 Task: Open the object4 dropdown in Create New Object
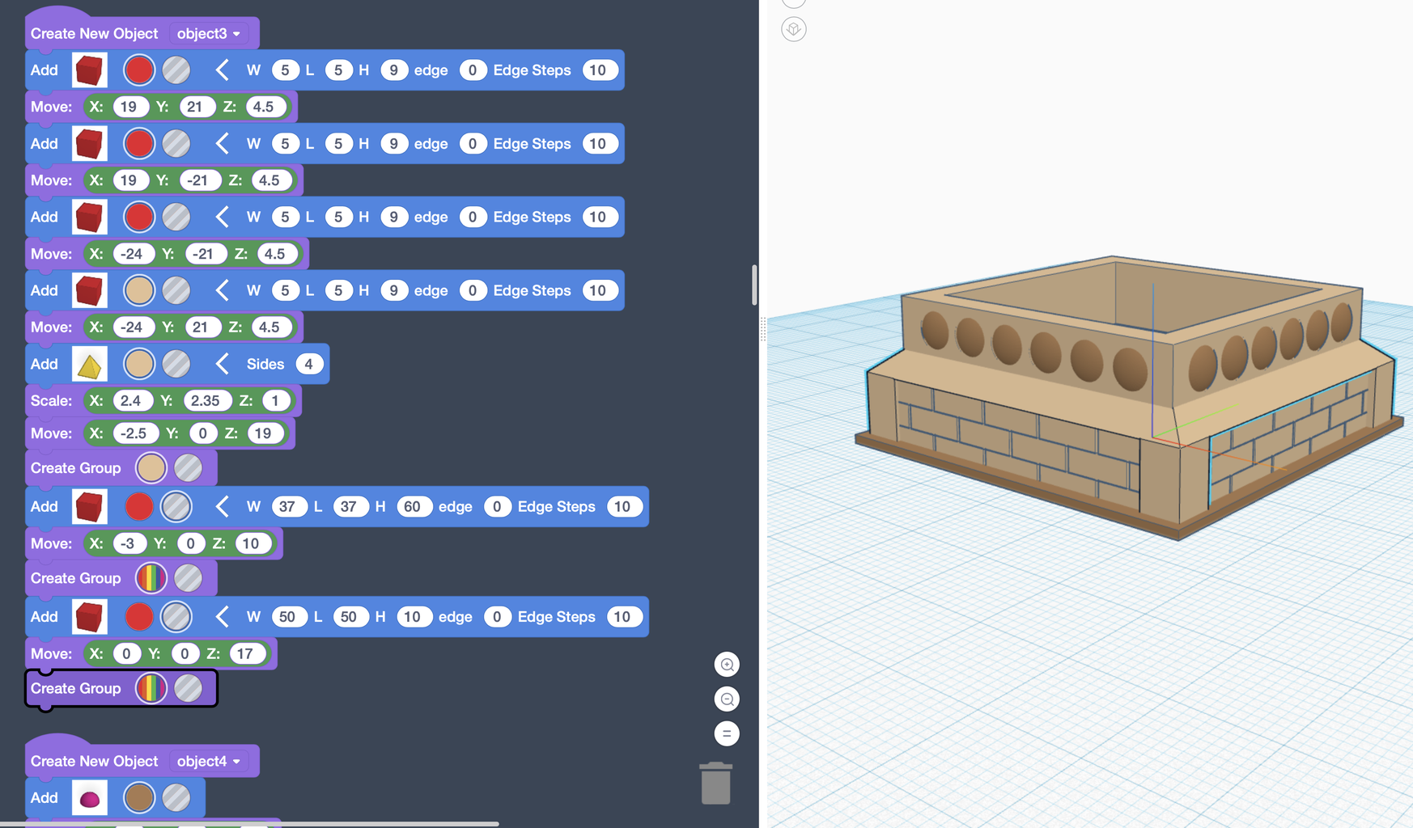[208, 761]
